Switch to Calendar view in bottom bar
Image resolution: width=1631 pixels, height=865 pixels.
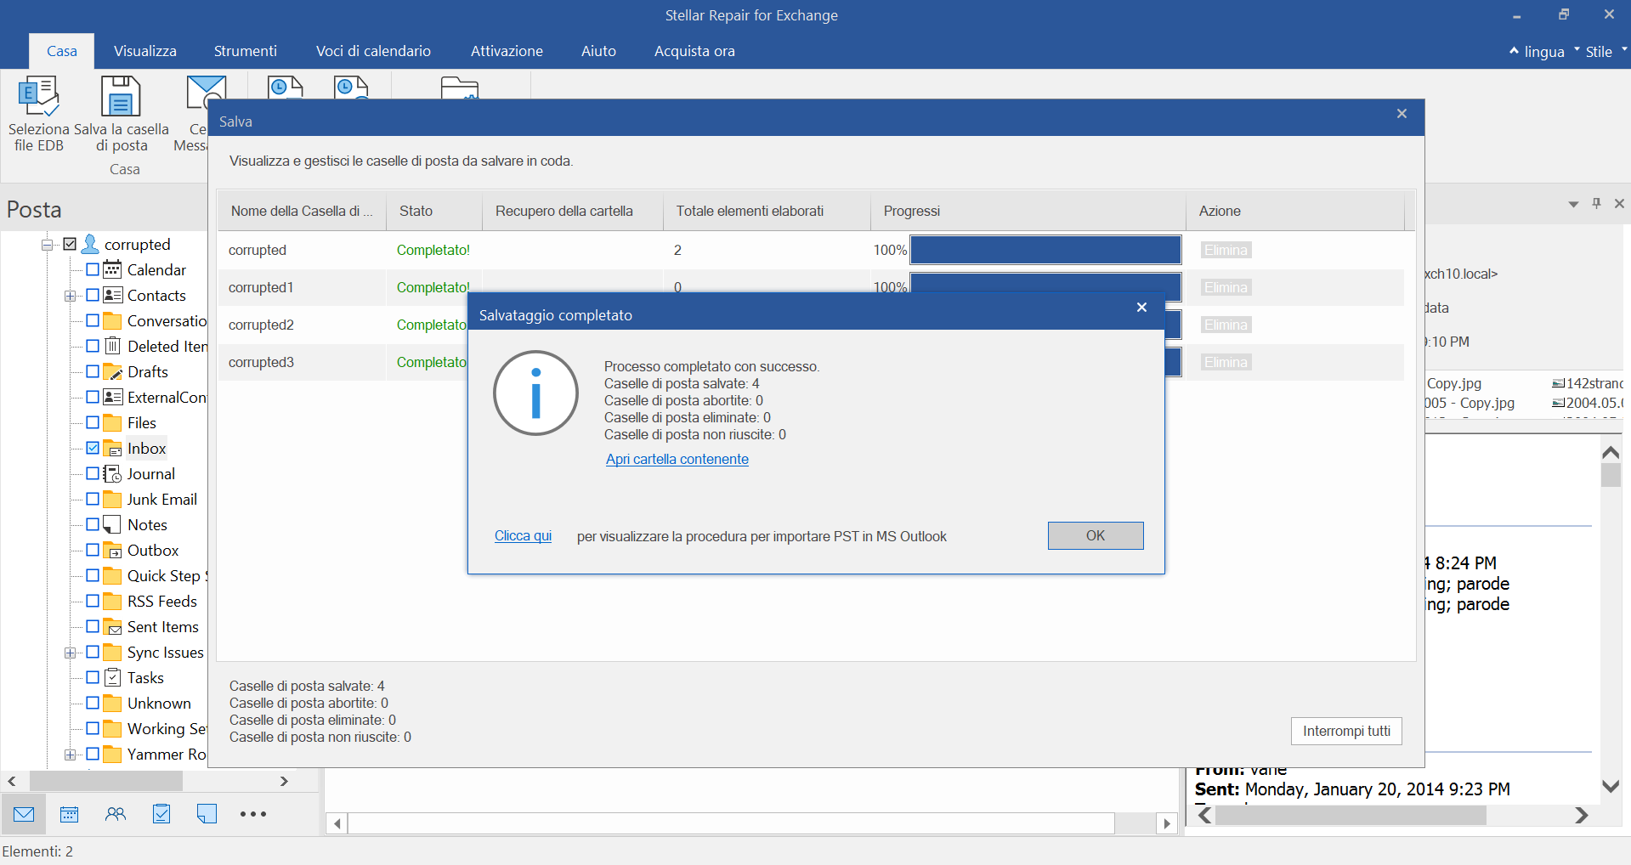point(70,814)
